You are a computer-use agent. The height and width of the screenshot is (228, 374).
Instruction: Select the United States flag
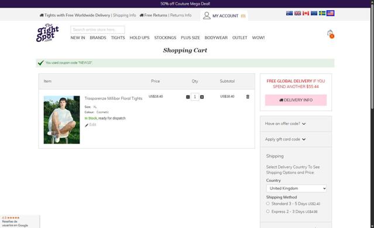pyautogui.click(x=330, y=13)
